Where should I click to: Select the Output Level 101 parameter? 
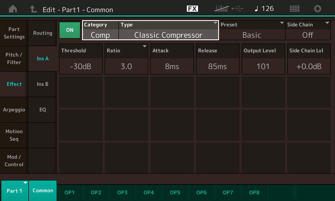pos(263,59)
